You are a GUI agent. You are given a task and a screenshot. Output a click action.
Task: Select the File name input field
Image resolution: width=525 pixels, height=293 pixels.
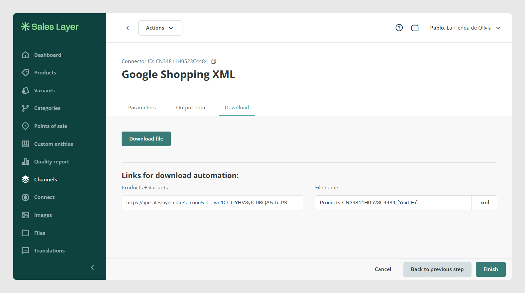click(x=393, y=203)
